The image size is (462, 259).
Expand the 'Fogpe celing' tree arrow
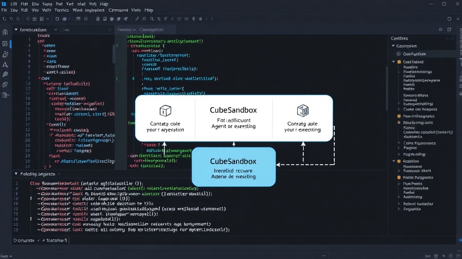point(399,155)
